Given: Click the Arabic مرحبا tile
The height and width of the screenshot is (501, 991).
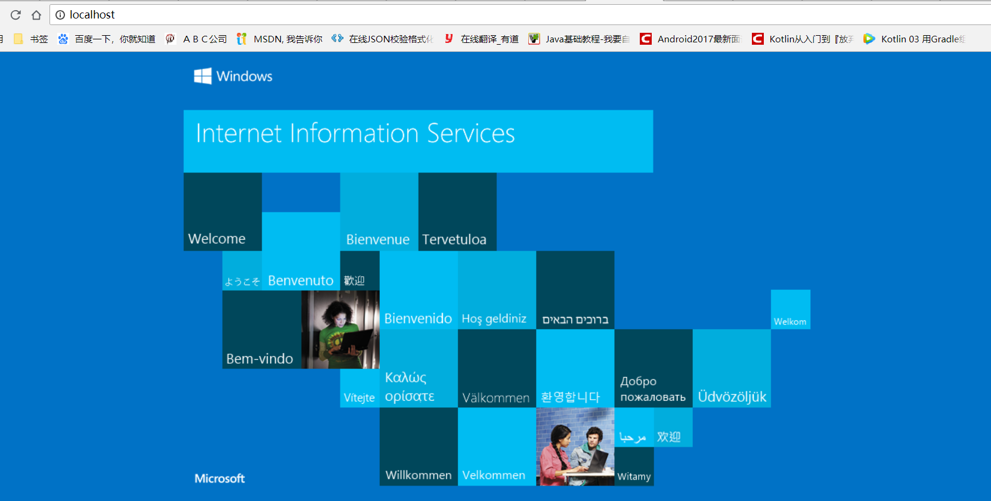Looking at the screenshot, I should click(x=634, y=427).
